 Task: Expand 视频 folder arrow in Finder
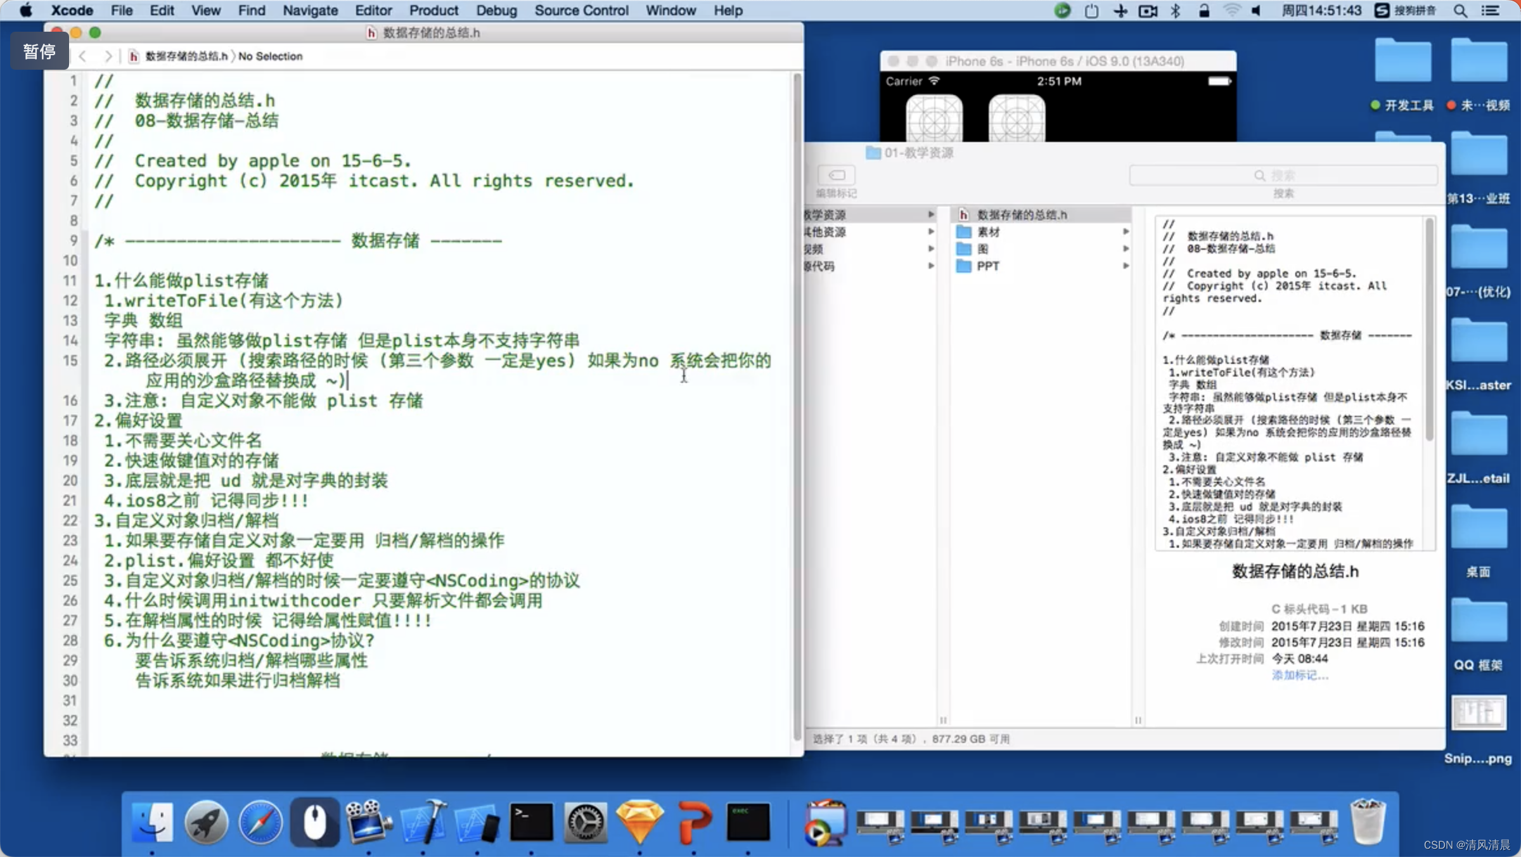coord(931,248)
